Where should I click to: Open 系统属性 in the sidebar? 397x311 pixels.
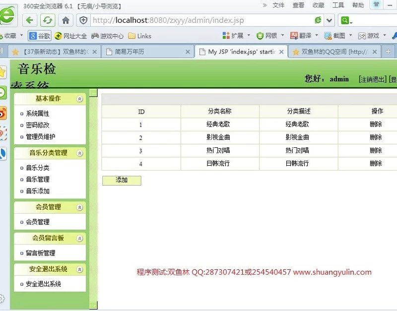[38, 114]
